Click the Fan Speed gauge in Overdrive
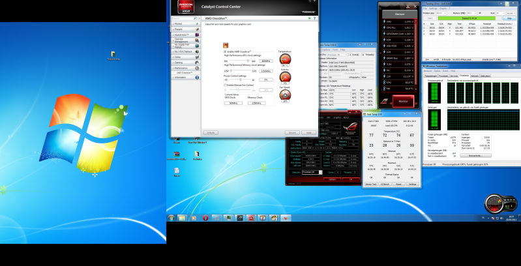The width and height of the screenshot is (521, 266). (x=285, y=95)
